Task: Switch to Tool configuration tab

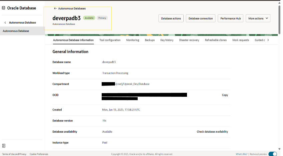Action: (110, 40)
